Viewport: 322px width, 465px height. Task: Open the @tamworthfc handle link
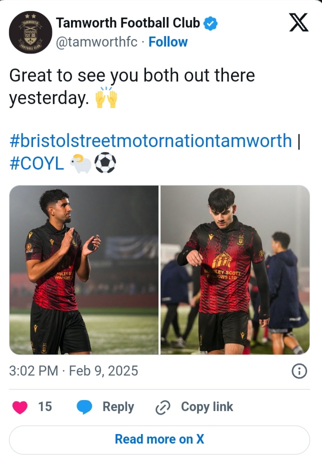pyautogui.click(x=96, y=42)
